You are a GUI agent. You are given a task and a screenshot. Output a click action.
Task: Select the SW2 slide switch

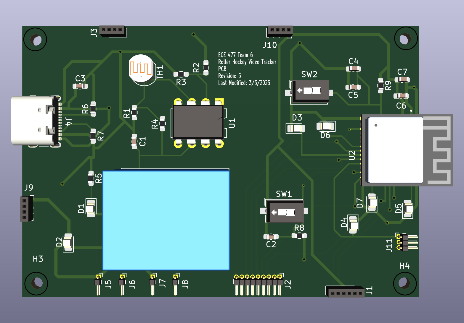click(310, 91)
